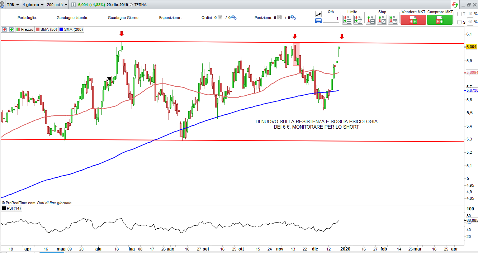The width and height of the screenshot is (478, 253).
Task: Select the radio button before TERNA
Action: pos(131,5)
